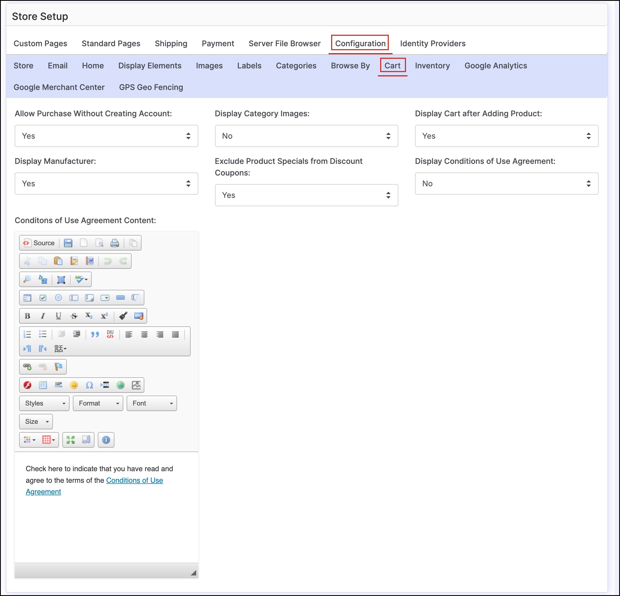Toggle Underline formatting
620x596 pixels.
click(58, 316)
